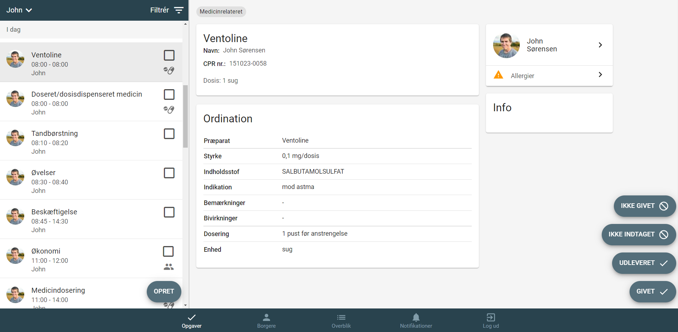Select the Opgaver tab
The width and height of the screenshot is (678, 332).
192,321
